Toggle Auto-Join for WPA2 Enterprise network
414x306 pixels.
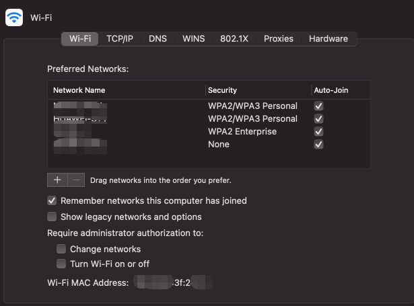[x=319, y=132]
